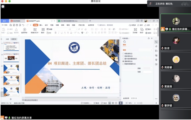
Task: Select 渐变填充 gradient fill radio option
Action: [123, 56]
